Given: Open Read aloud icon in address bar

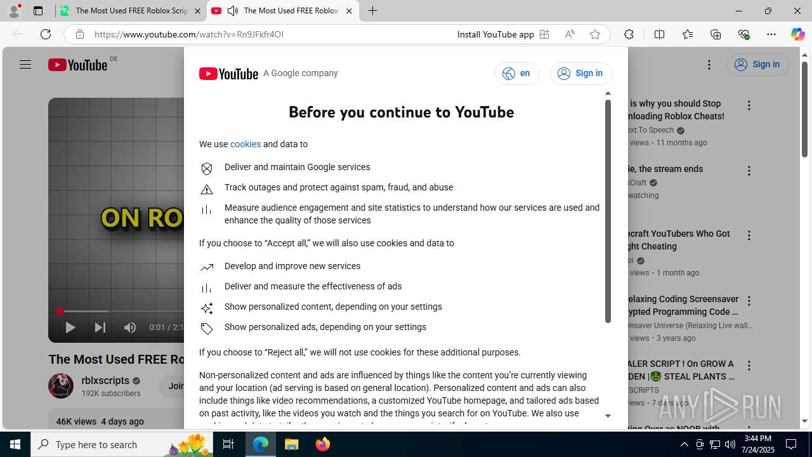Looking at the screenshot, I should pos(570,34).
